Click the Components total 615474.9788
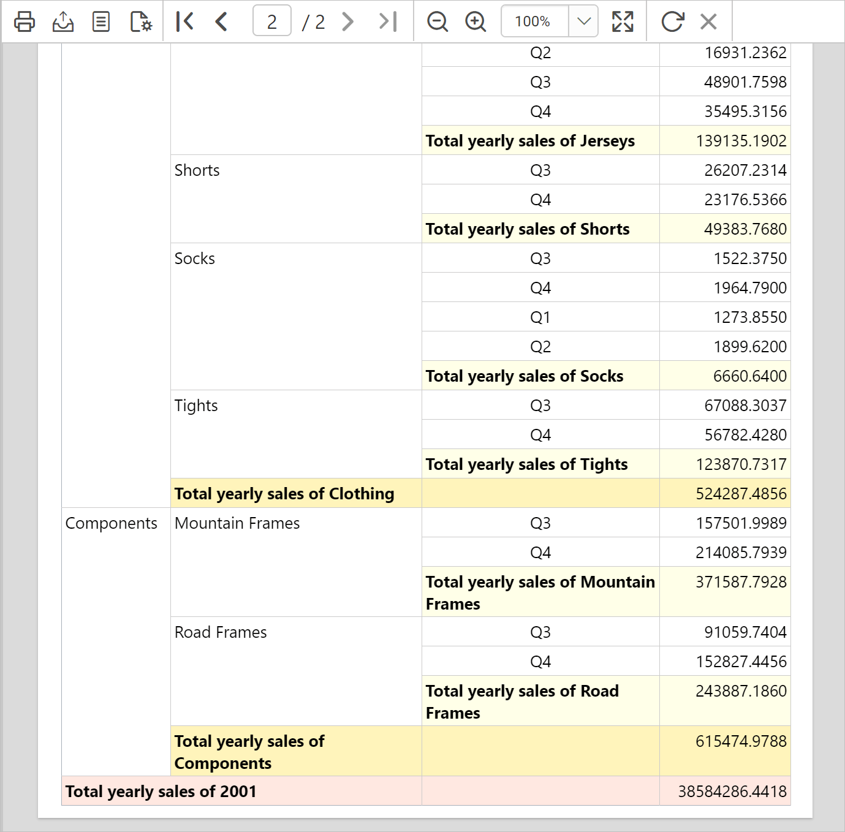The height and width of the screenshot is (832, 845). (726, 751)
